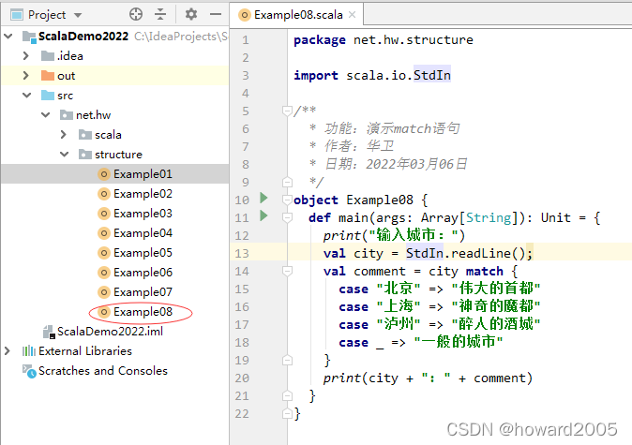The width and height of the screenshot is (632, 445).
Task: Click the Project panel title icon
Action: click(x=17, y=15)
